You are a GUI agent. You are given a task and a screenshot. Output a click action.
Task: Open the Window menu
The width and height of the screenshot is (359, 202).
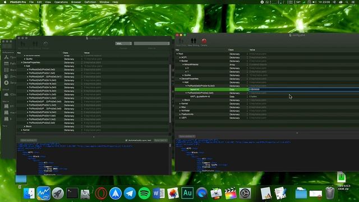point(104,2)
